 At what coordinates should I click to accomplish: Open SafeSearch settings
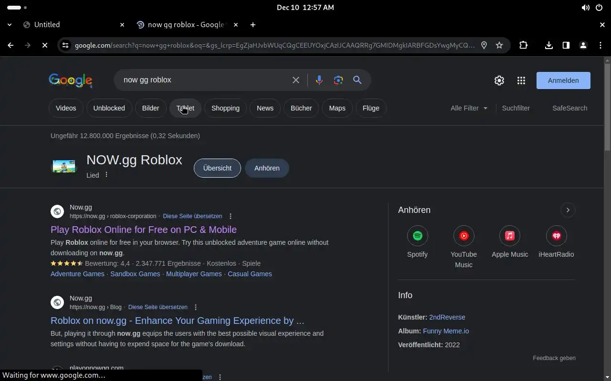click(x=570, y=108)
